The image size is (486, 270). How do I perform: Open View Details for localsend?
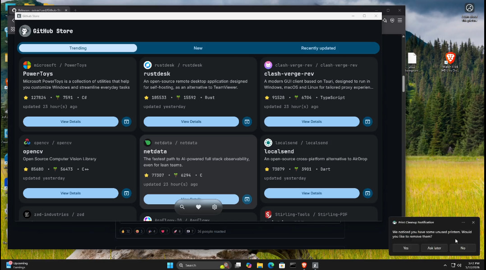(x=312, y=193)
